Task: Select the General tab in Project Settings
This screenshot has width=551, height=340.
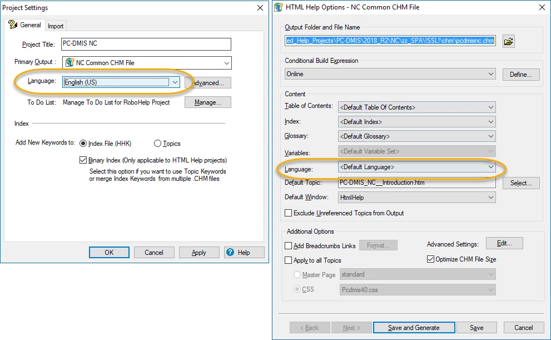Action: pyautogui.click(x=25, y=25)
